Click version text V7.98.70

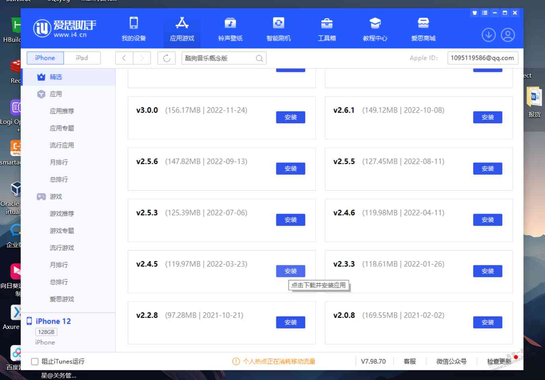[373, 362]
